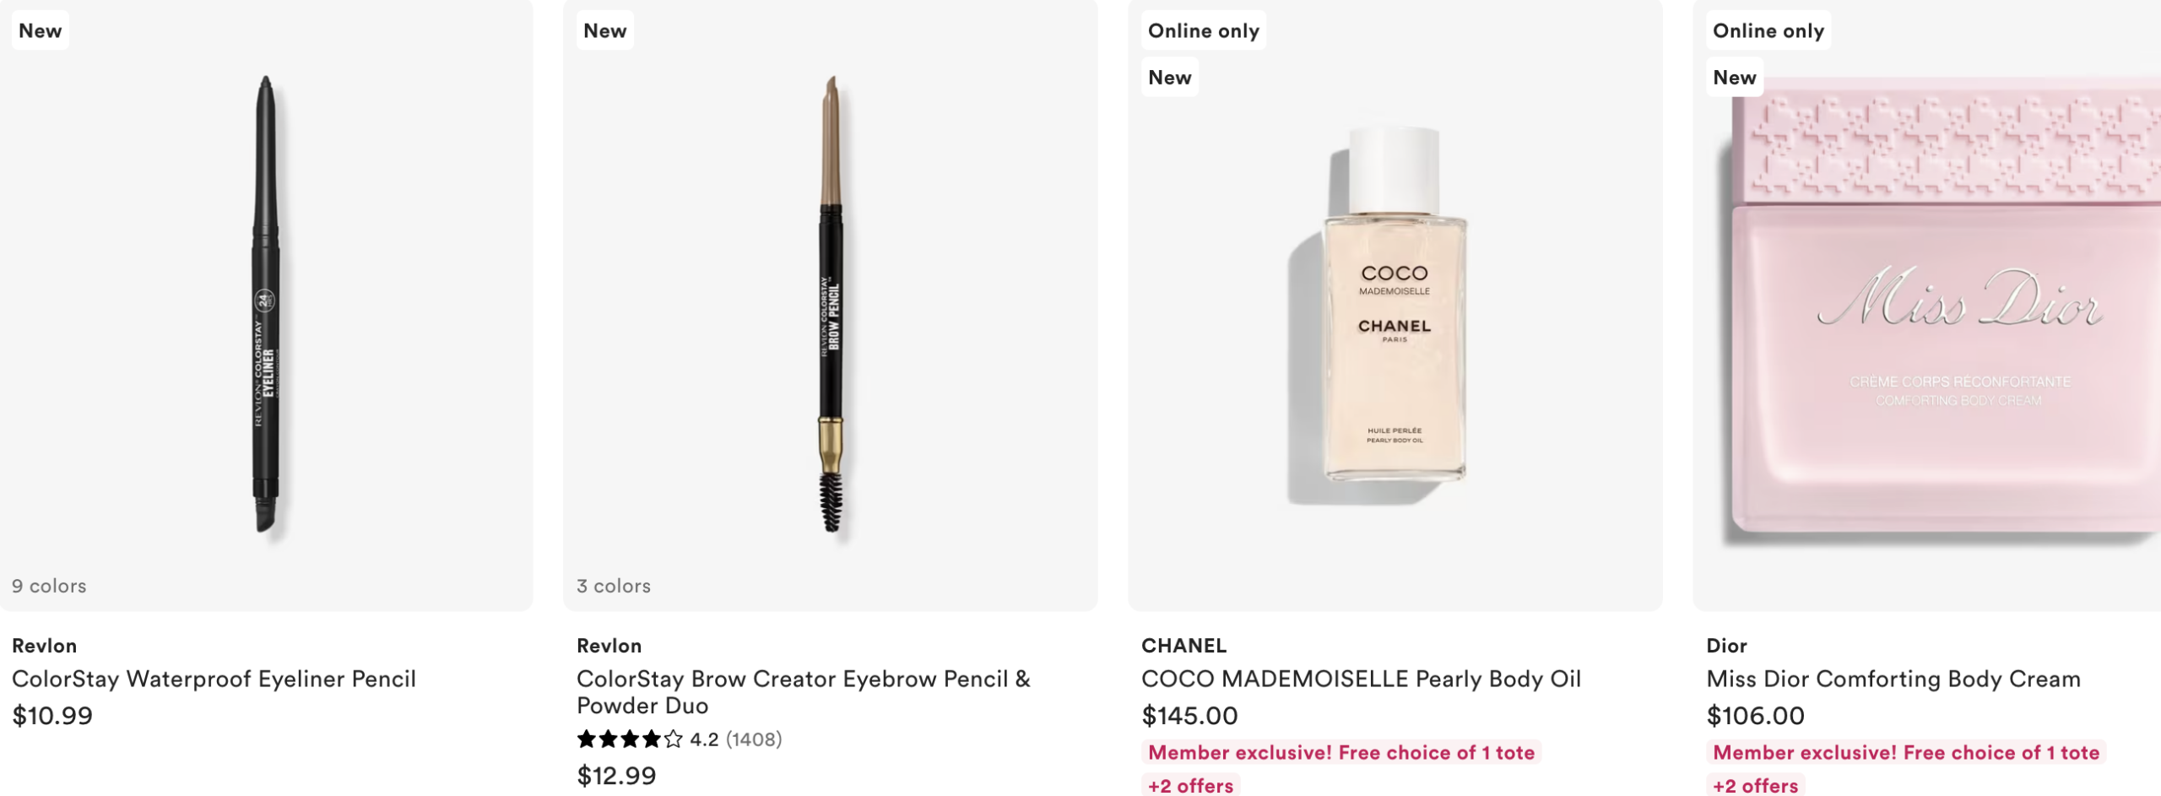Click the 9 colors label on eyeliner

point(49,586)
